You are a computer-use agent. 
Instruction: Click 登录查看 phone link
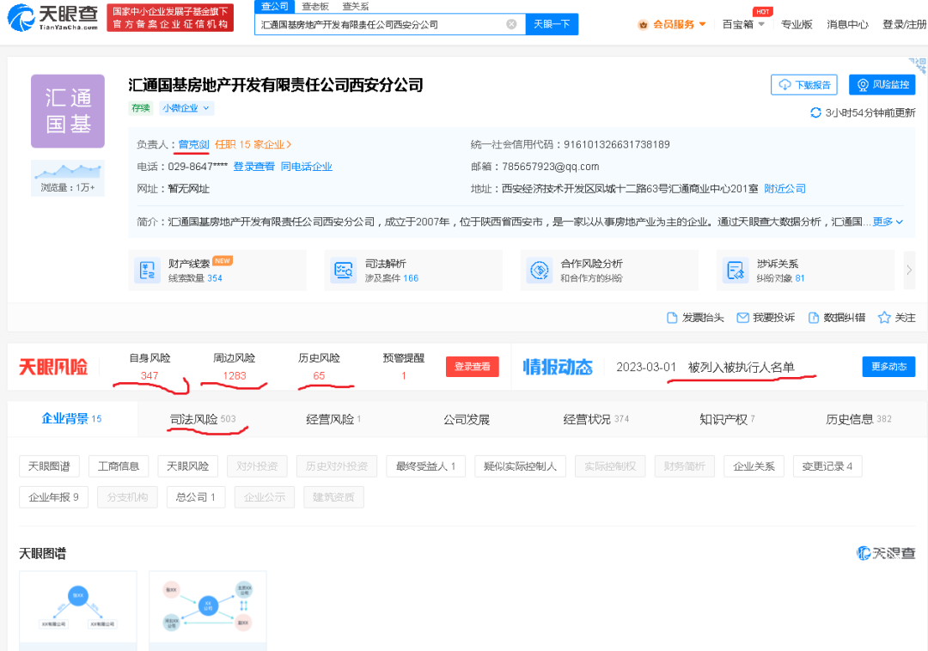pyautogui.click(x=253, y=167)
